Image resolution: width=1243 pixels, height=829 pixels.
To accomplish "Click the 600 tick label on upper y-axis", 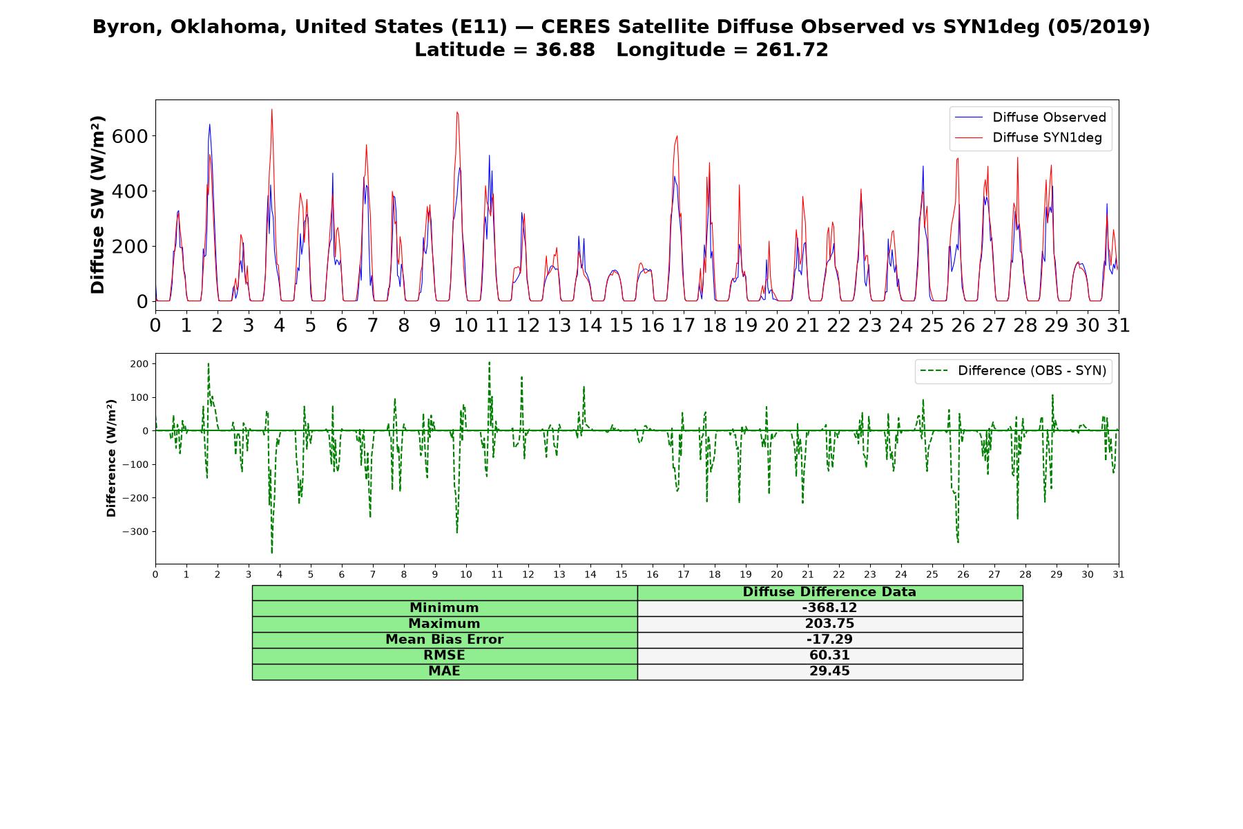I will coord(129,136).
